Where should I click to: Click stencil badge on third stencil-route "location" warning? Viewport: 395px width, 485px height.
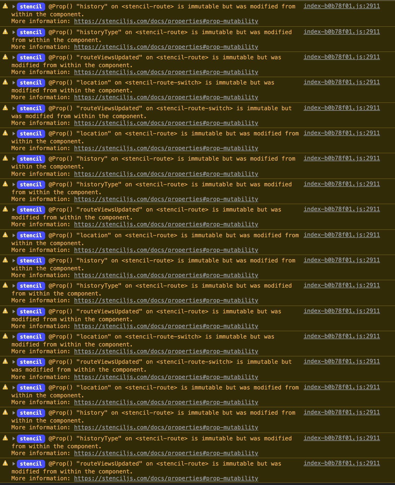(31, 388)
